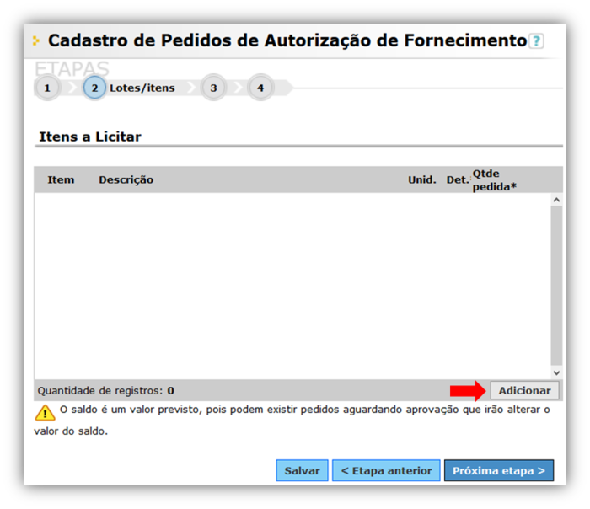Go to step 1 circle

click(47, 88)
